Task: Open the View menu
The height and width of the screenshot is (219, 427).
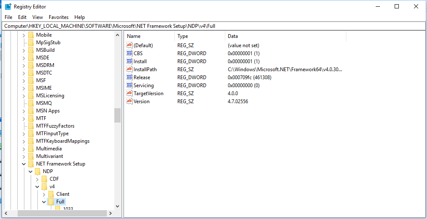Action: coord(37,17)
